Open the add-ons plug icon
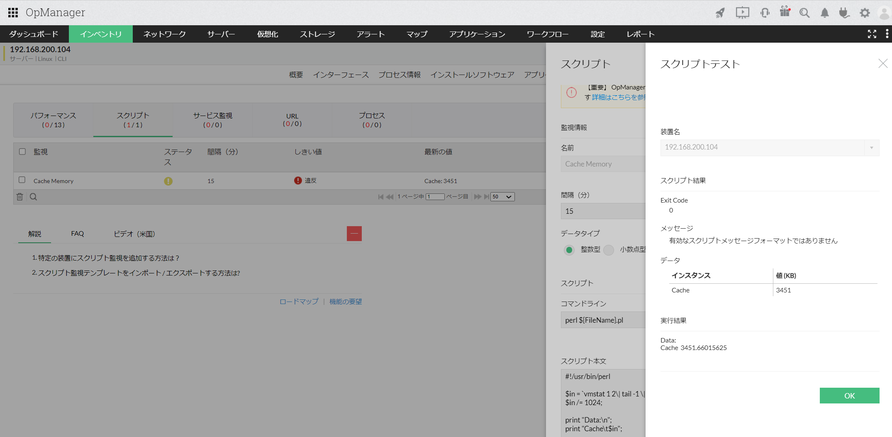This screenshot has height=437, width=892. [x=845, y=12]
